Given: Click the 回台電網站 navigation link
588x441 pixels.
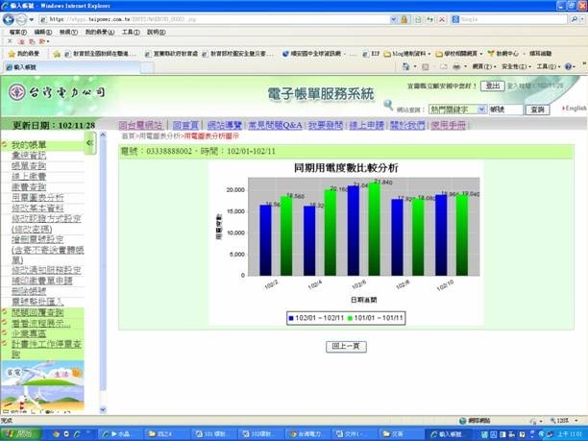Looking at the screenshot, I should pos(140,125).
